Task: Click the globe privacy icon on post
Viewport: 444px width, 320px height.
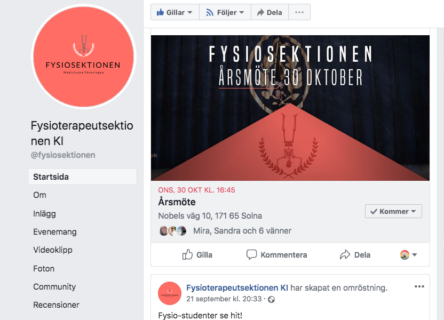Action: (x=271, y=299)
